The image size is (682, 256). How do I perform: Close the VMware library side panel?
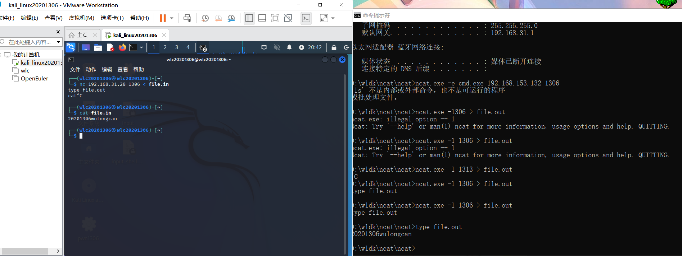point(58,32)
